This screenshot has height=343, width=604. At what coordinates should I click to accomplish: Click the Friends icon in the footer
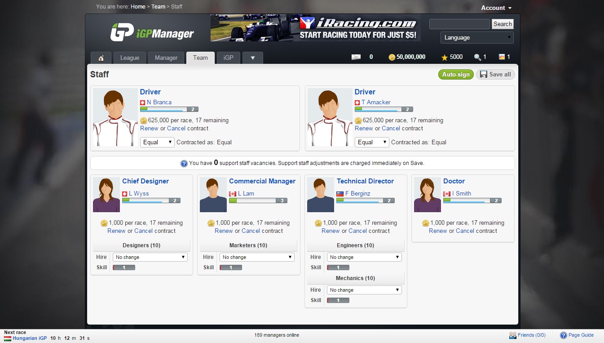(x=513, y=335)
